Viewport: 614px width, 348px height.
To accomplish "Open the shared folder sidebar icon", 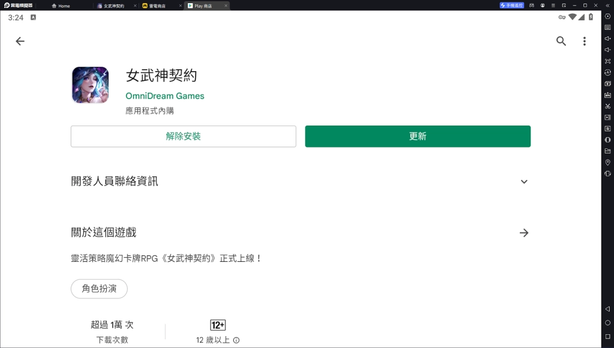I will pyautogui.click(x=607, y=151).
